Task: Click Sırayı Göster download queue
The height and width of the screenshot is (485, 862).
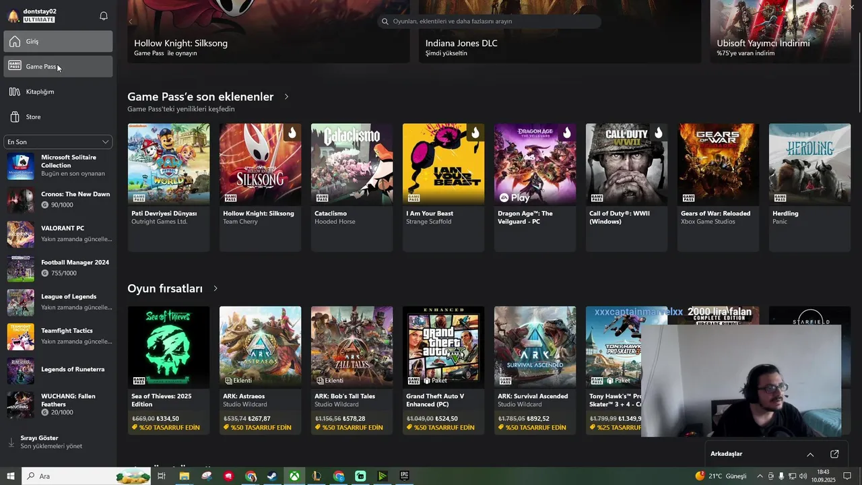Action: point(58,442)
